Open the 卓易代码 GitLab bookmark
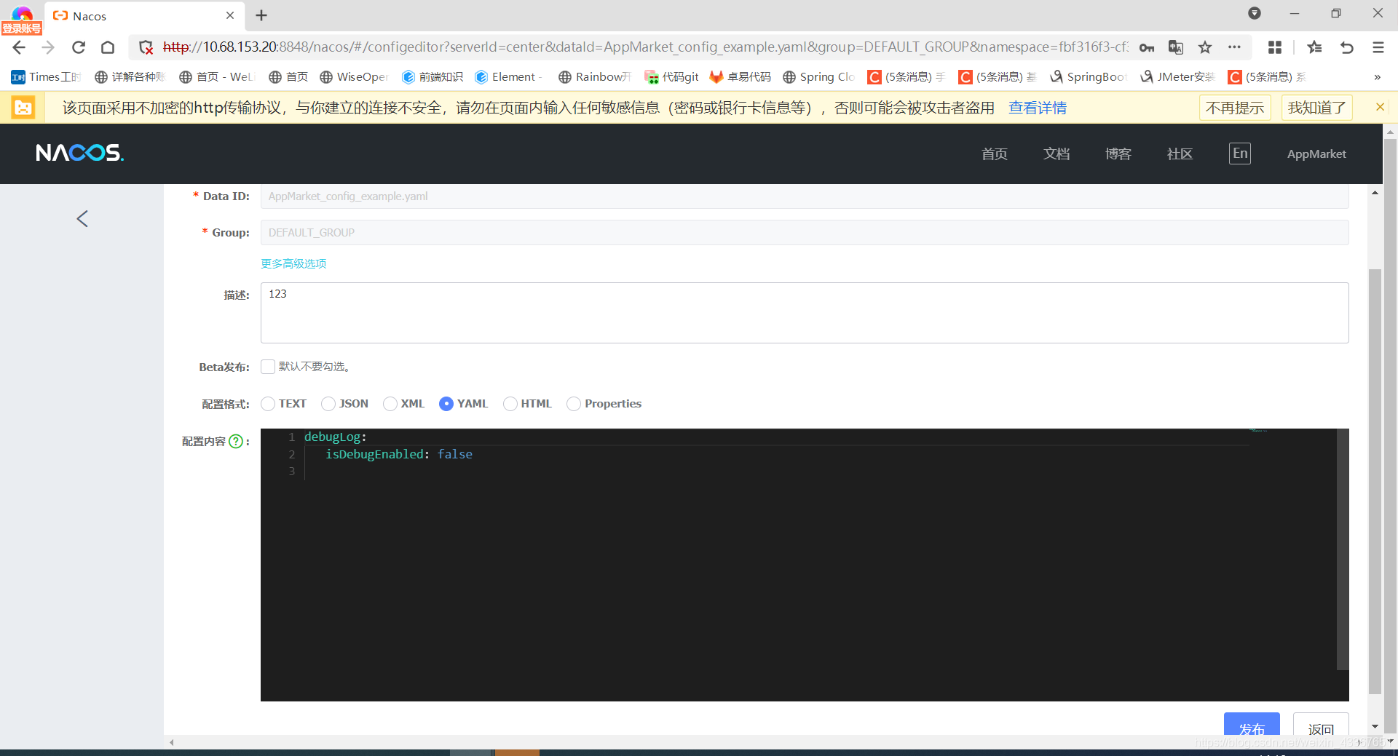 pos(741,76)
